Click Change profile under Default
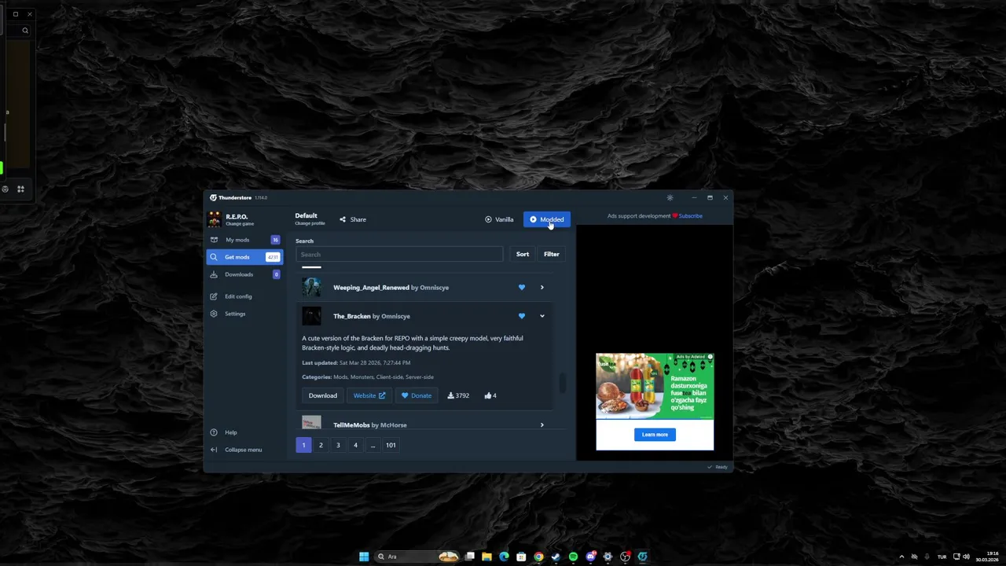The image size is (1006, 566). pos(310,223)
